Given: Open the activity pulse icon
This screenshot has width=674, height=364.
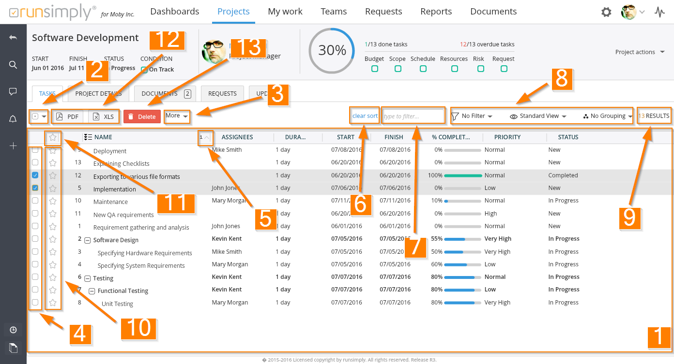Looking at the screenshot, I should (659, 12).
